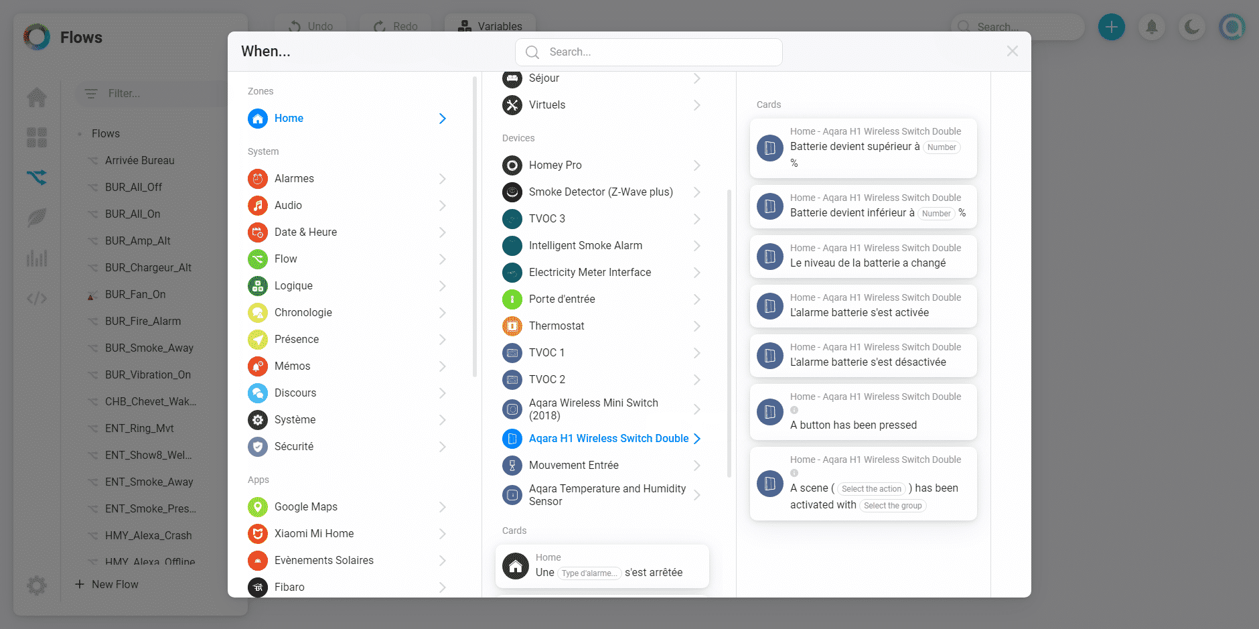This screenshot has height=629, width=1259.
Task: Click New Flow at bottom of list
Action: point(107,584)
